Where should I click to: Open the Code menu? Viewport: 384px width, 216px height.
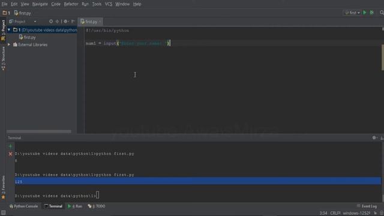coord(56,4)
